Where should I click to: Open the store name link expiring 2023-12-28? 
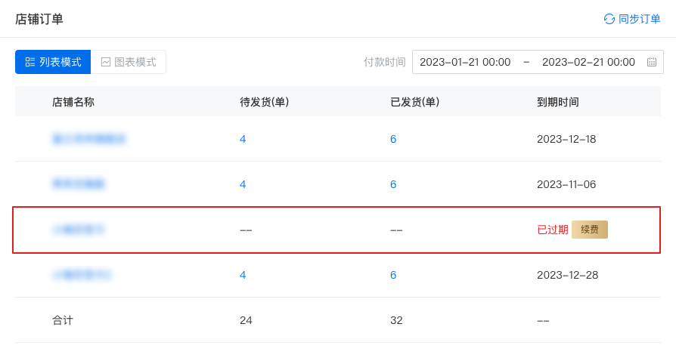click(x=82, y=275)
